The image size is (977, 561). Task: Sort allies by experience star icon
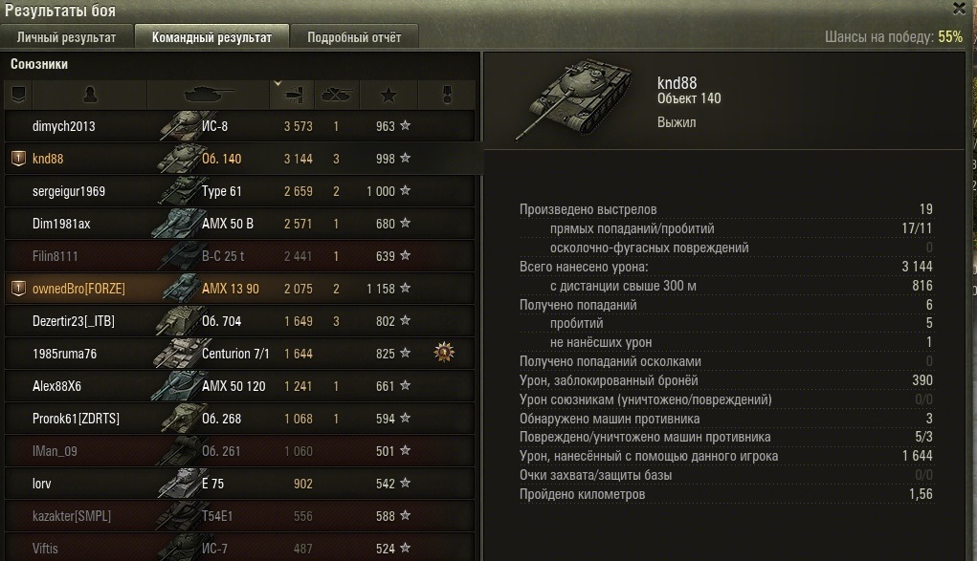[x=389, y=95]
